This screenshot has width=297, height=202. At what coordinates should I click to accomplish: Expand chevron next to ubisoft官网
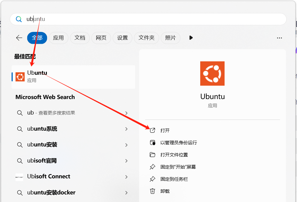(x=126, y=161)
